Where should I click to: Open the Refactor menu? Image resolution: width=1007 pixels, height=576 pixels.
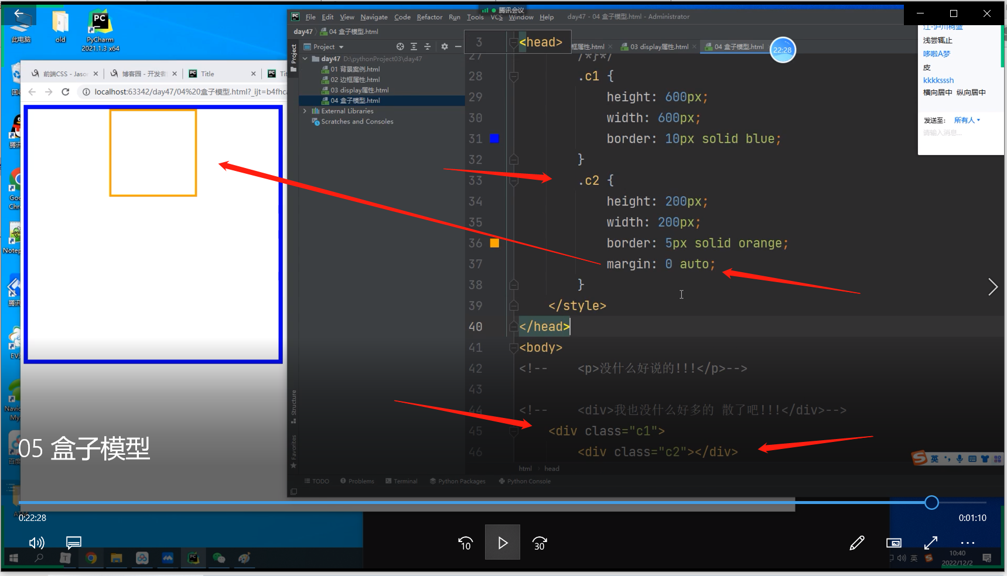tap(429, 17)
